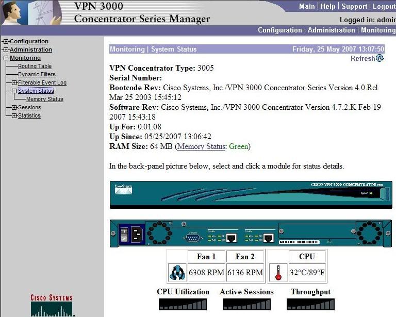Image resolution: width=396 pixels, height=317 pixels.
Task: Click the header illustration of man
Action: tap(30, 12)
